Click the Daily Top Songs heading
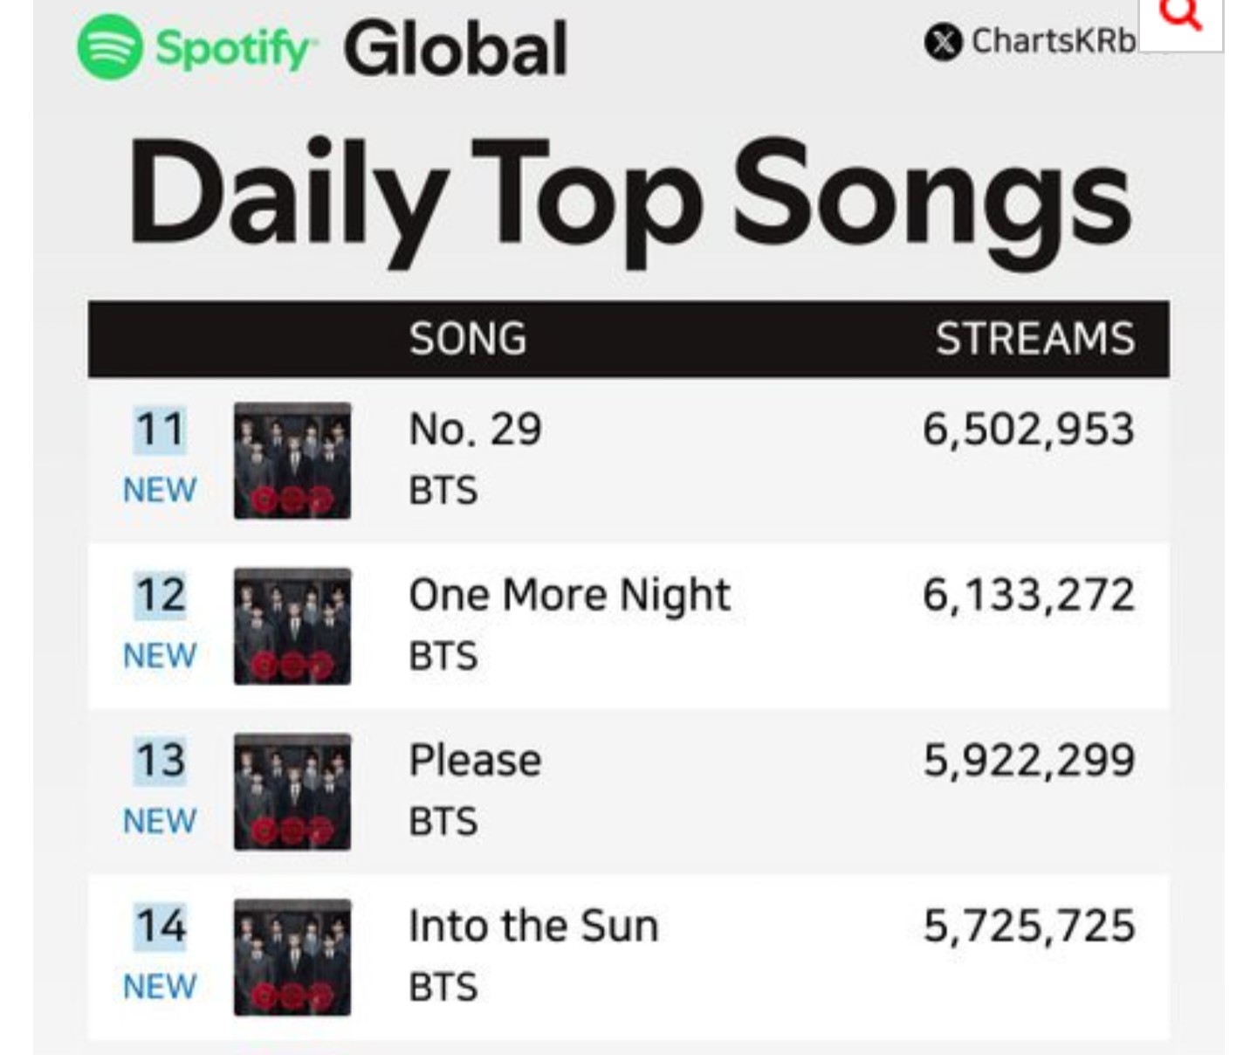Image resolution: width=1257 pixels, height=1055 pixels. click(629, 197)
